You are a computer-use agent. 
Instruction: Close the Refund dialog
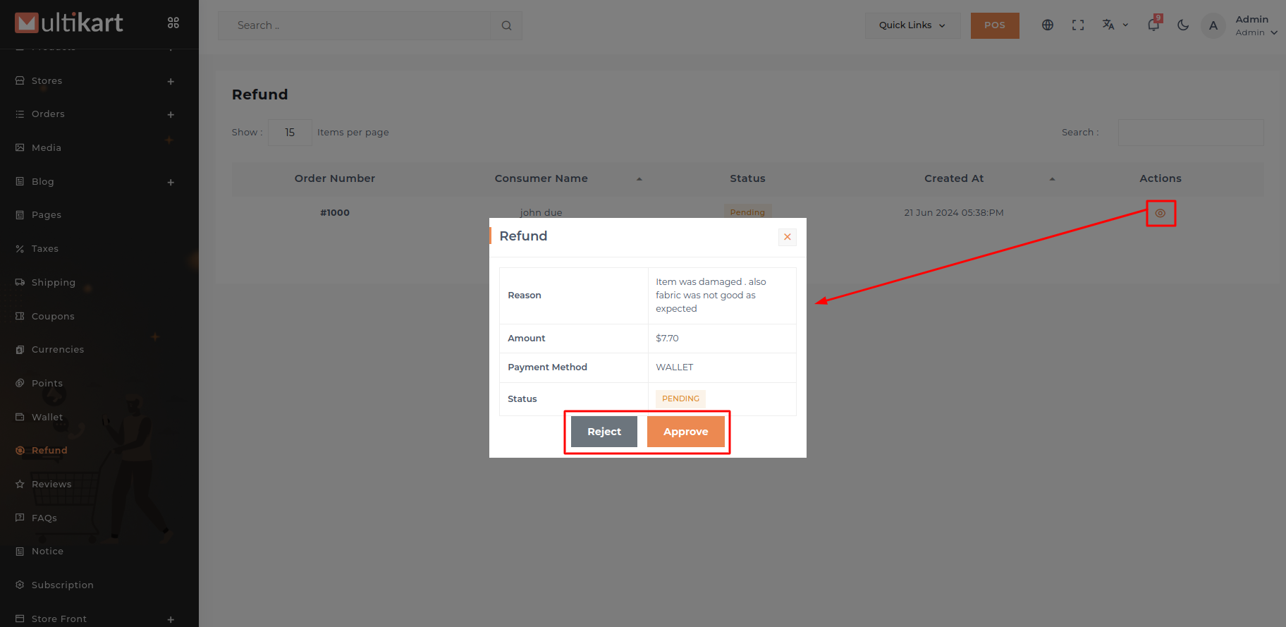coord(787,237)
